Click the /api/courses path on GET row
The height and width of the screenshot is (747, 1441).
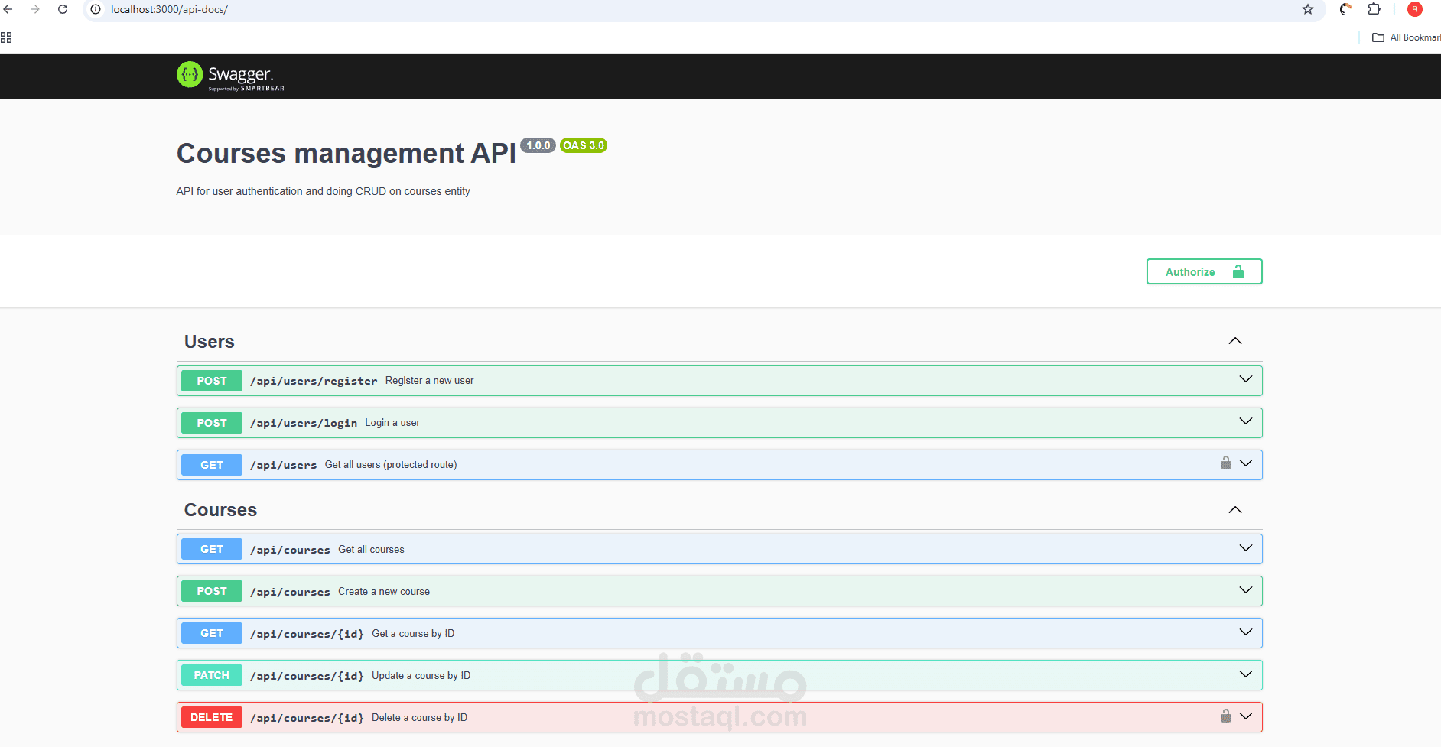tap(290, 550)
